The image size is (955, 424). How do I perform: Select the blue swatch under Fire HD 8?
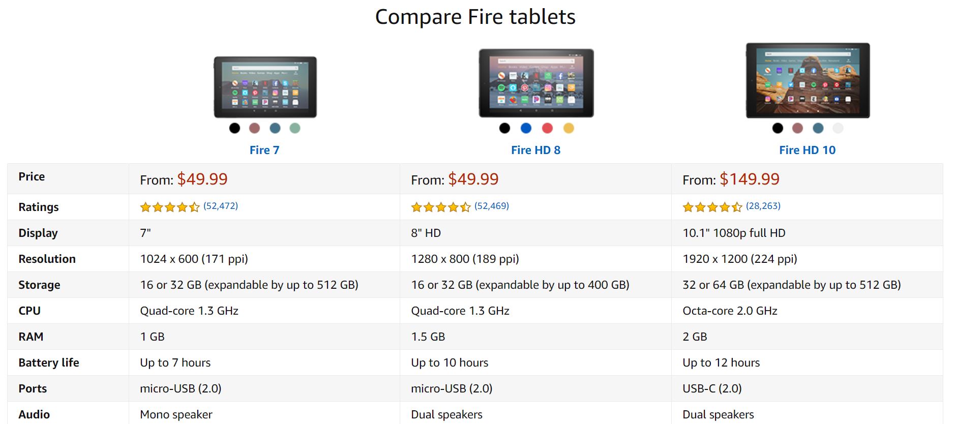click(x=526, y=128)
